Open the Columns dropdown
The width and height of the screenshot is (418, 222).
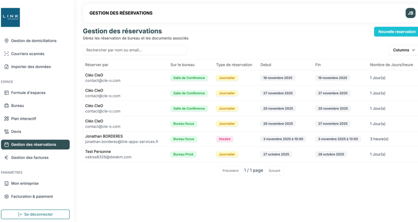pyautogui.click(x=403, y=50)
